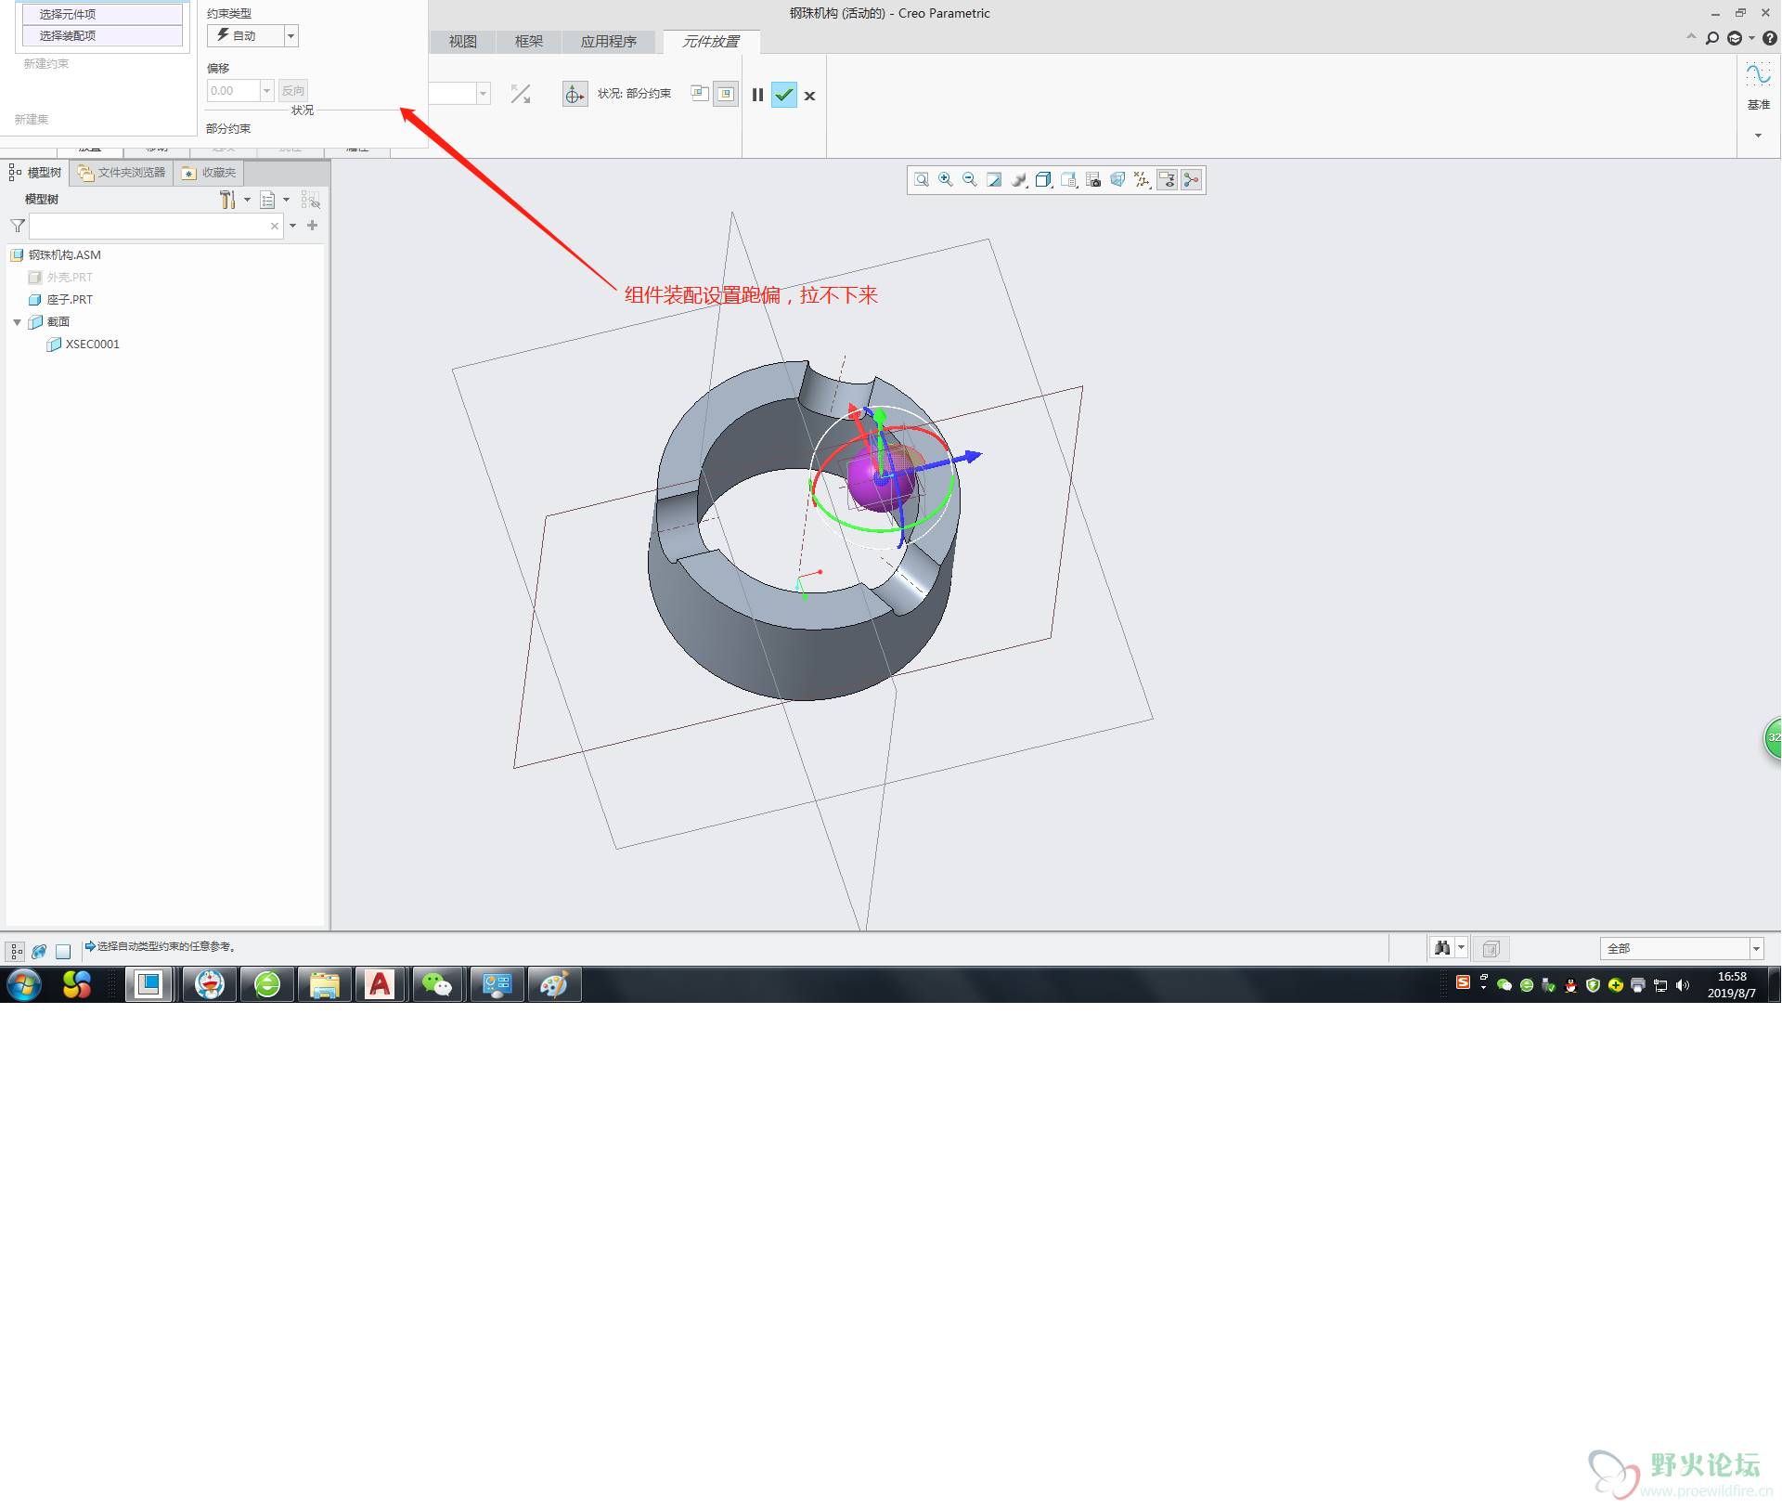Open the offset 0.00 value dropdown
Image resolution: width=1782 pixels, height=1508 pixels.
point(266,91)
